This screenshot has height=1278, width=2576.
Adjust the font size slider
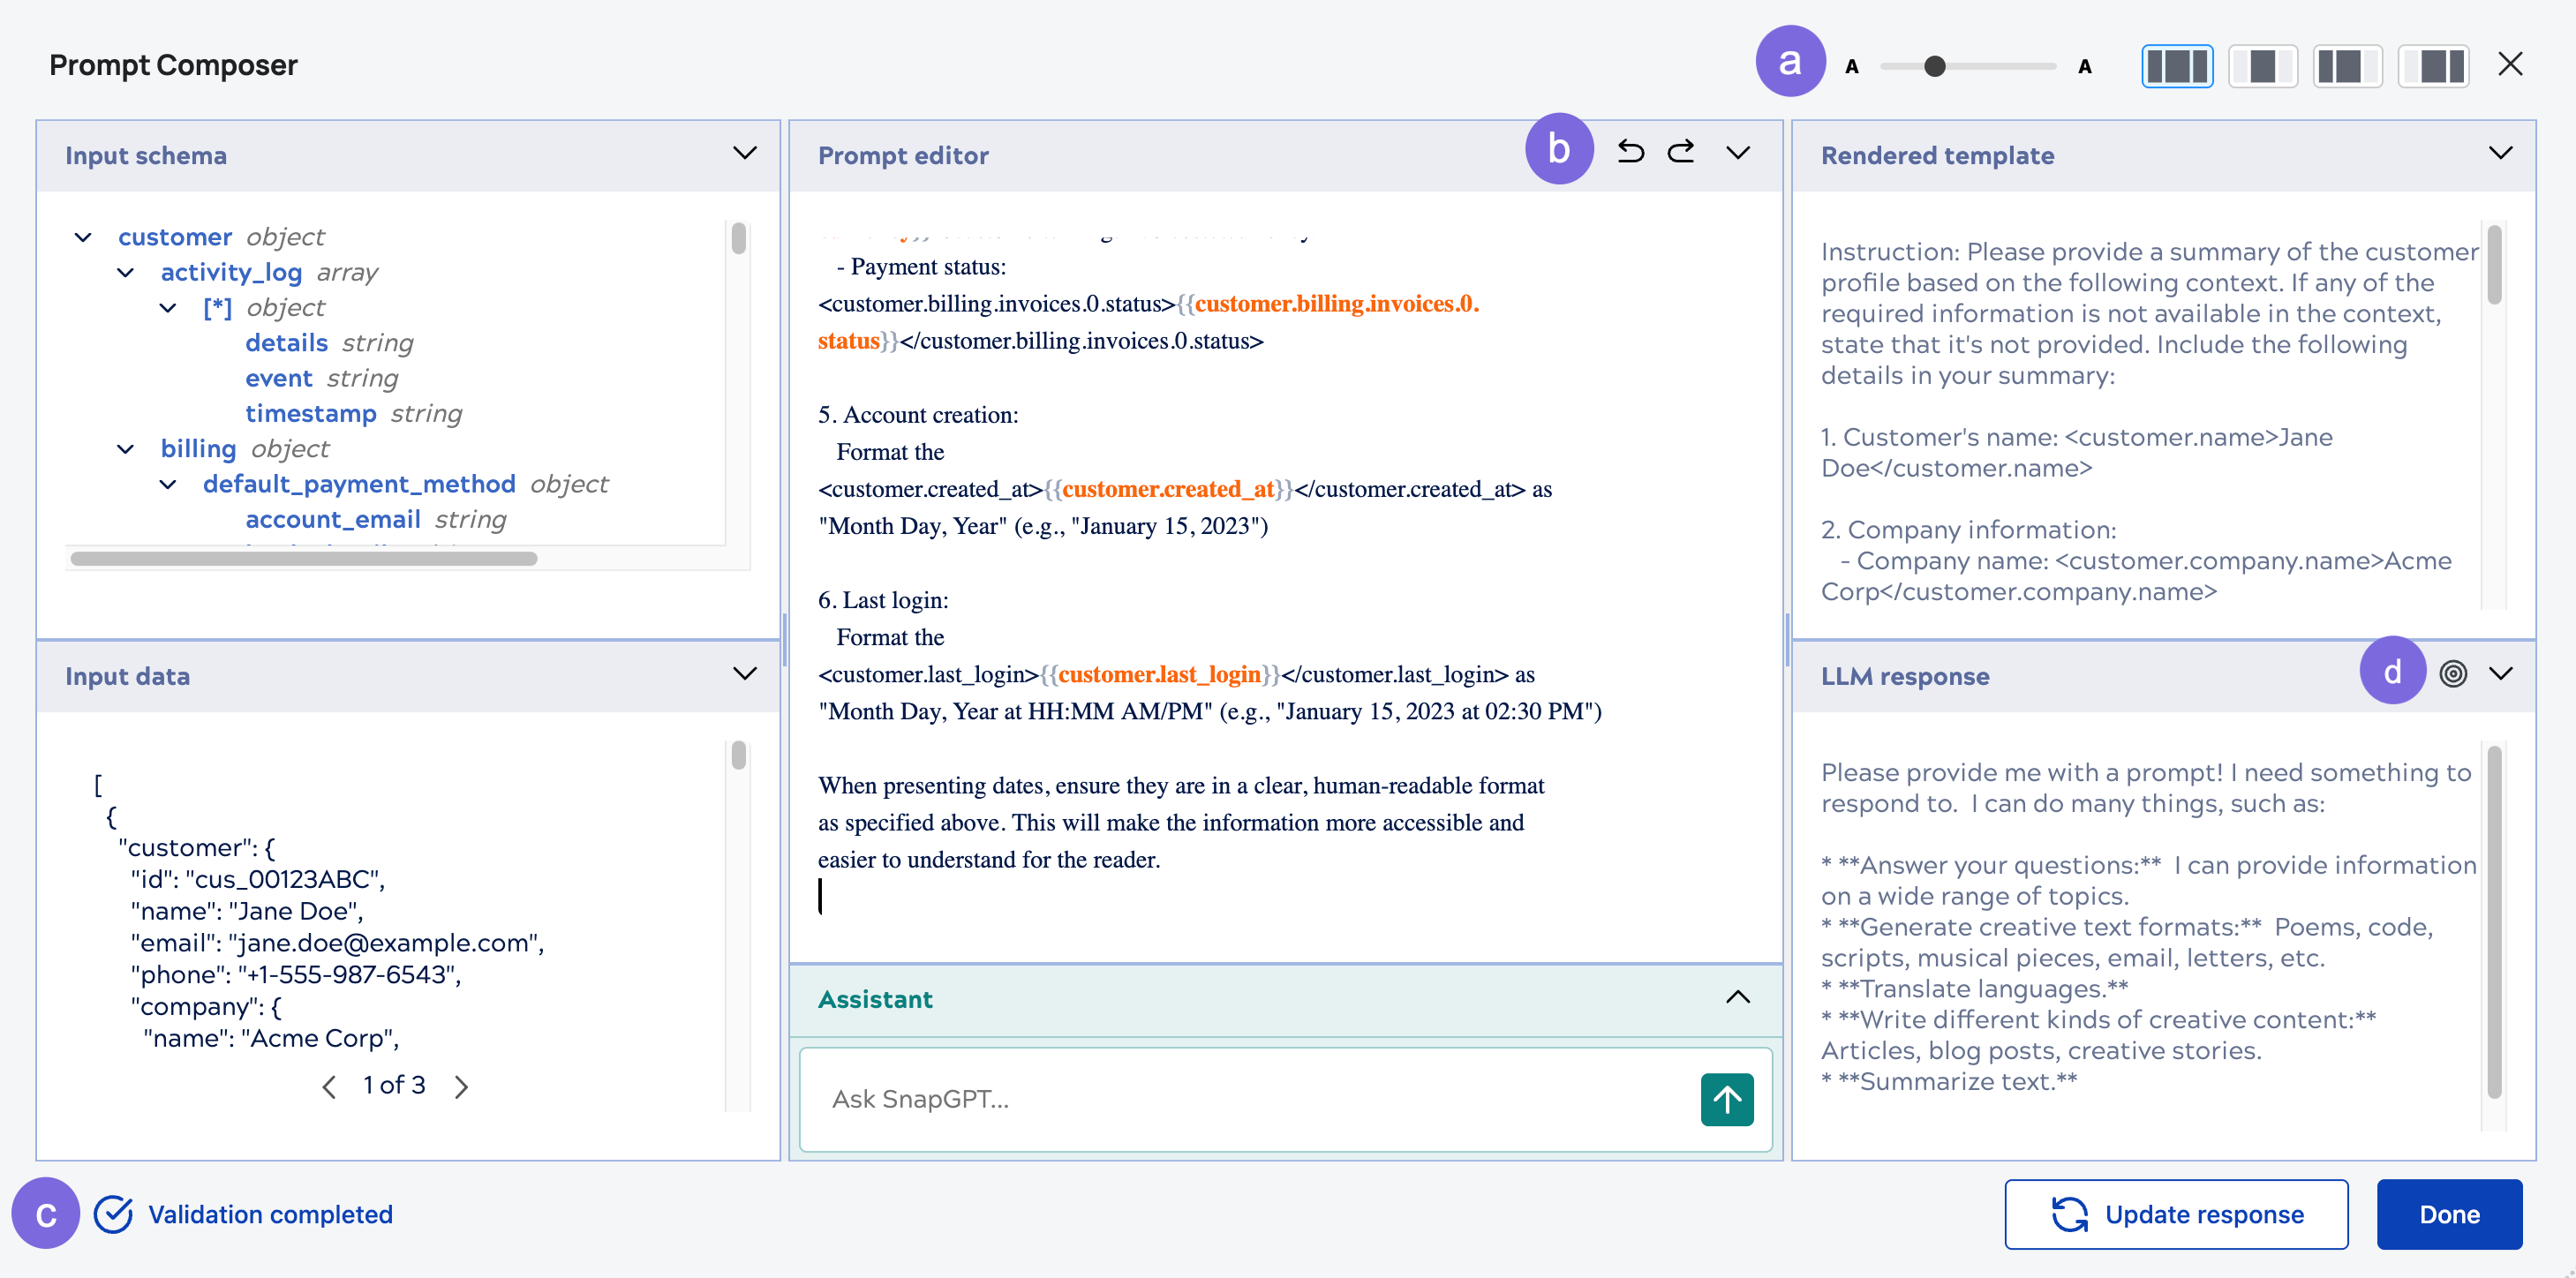1934,66
